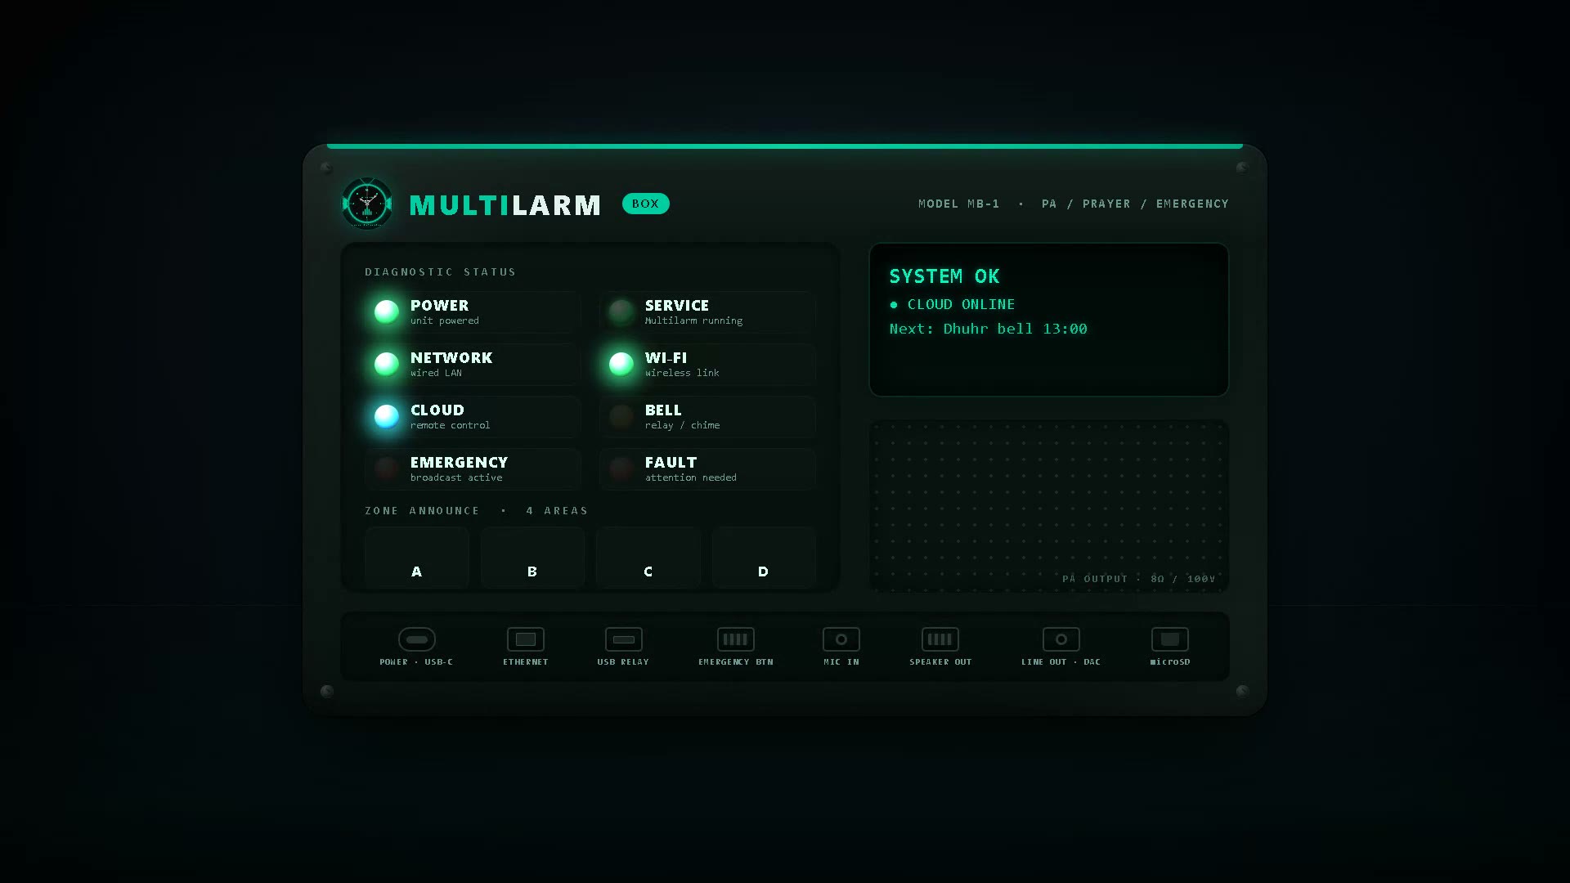
Task: Select zone C announce button
Action: click(x=648, y=558)
